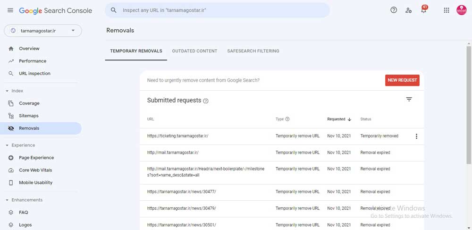
Task: Open Coverage report in sidebar
Action: coord(29,103)
